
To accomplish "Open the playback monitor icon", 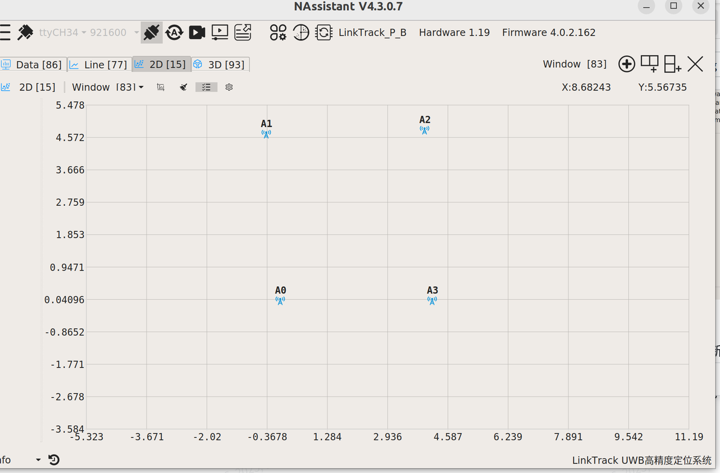I will tap(219, 33).
